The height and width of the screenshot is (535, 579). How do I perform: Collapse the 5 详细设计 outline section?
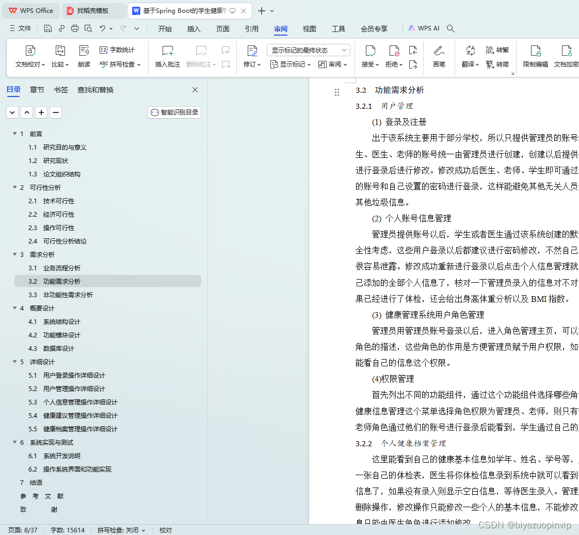click(x=15, y=362)
